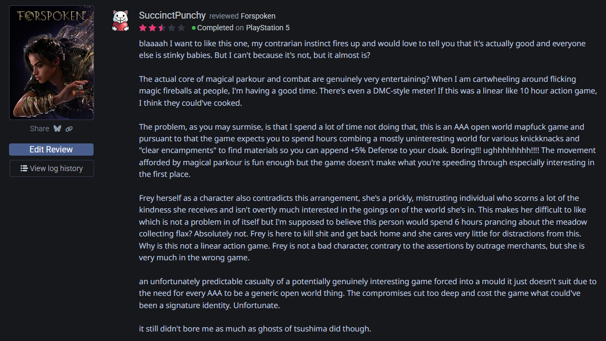Click the PlayStation 5 platform link
Viewport: 606px width, 341px height.
(x=267, y=28)
